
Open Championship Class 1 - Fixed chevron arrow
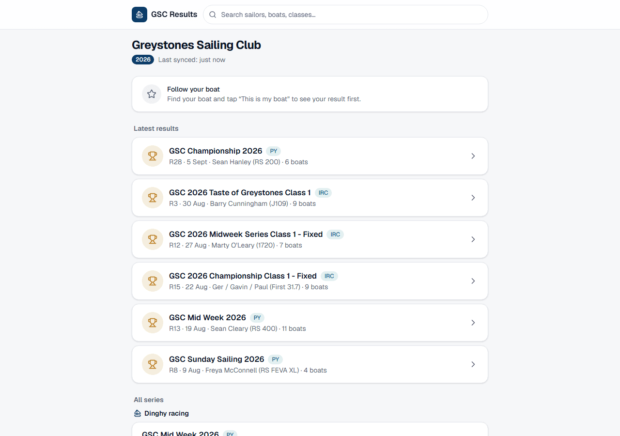click(x=473, y=281)
